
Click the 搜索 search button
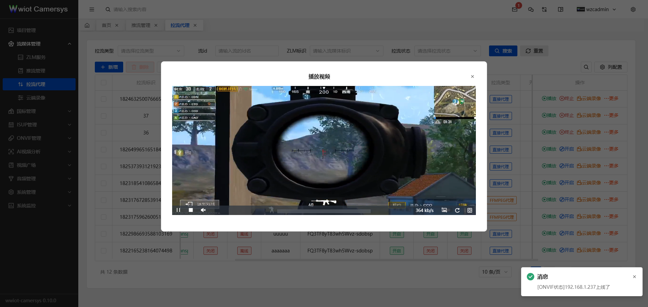tap(503, 51)
